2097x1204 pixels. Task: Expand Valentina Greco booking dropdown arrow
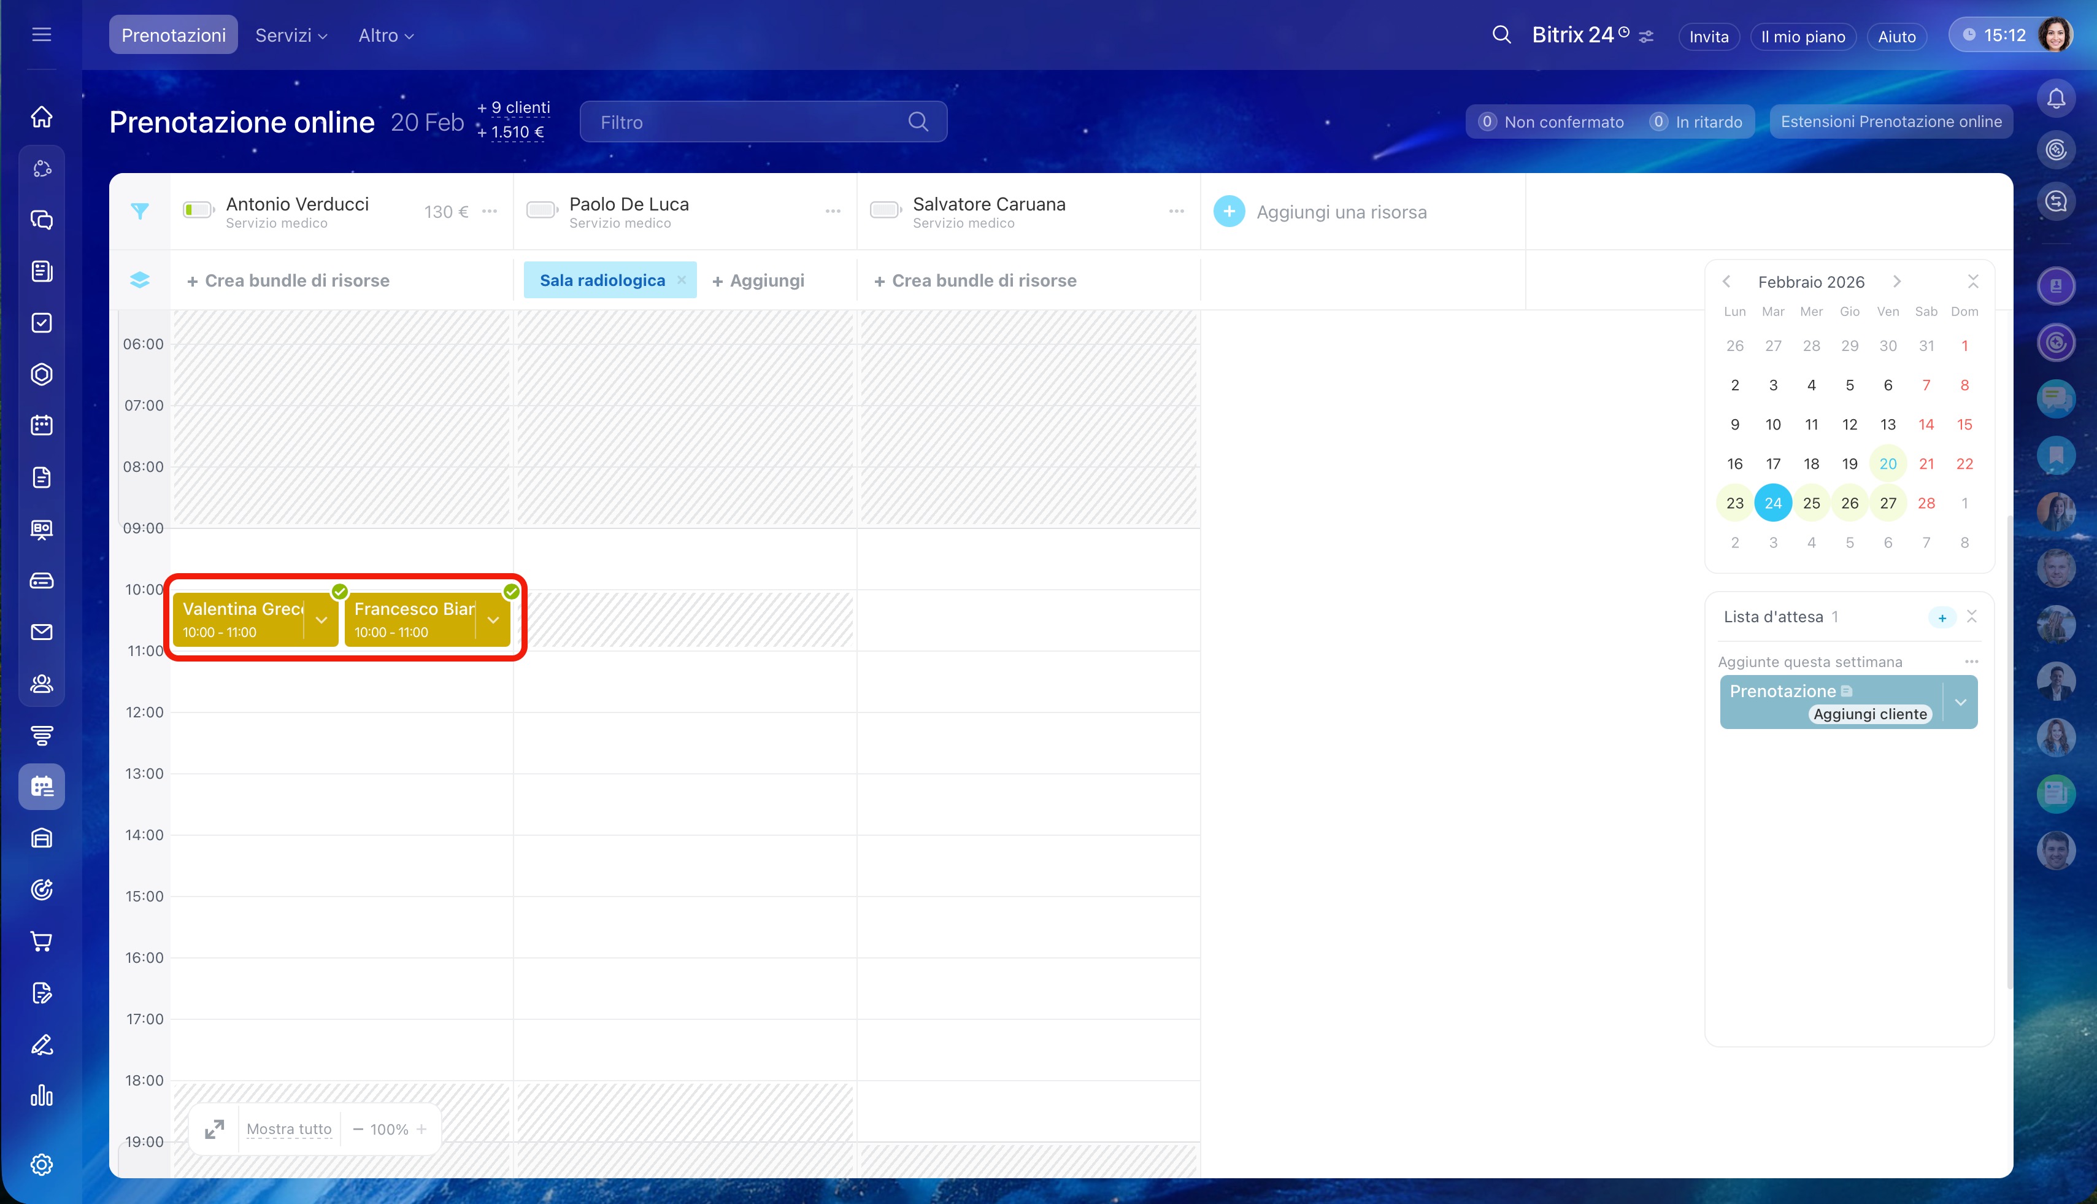coord(321,620)
